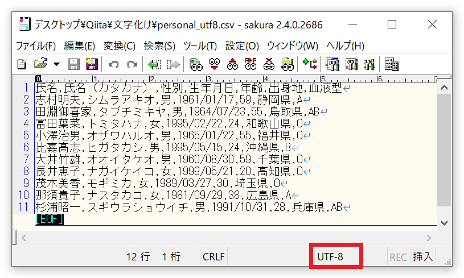Redo the last undone edit

coord(132,64)
